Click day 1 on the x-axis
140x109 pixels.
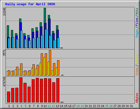9,106
